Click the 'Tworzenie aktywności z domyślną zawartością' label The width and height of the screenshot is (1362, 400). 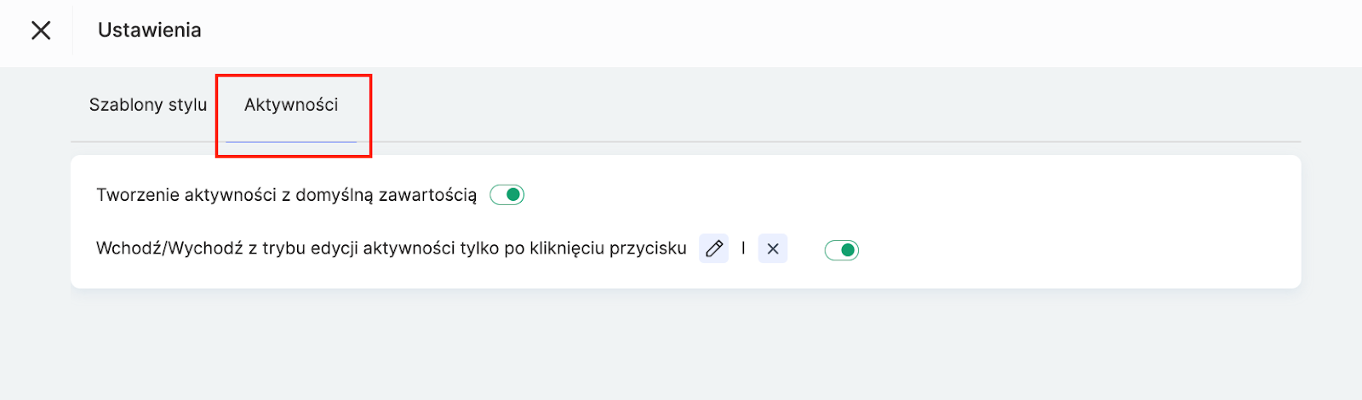click(x=286, y=195)
